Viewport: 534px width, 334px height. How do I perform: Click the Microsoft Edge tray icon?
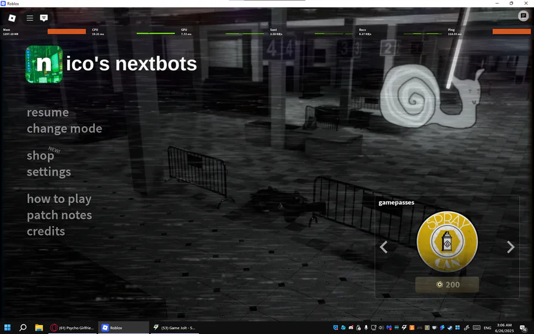pos(344,327)
